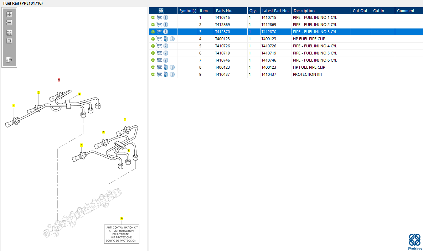Zoom out of the diagram with minus icon

coord(9,23)
